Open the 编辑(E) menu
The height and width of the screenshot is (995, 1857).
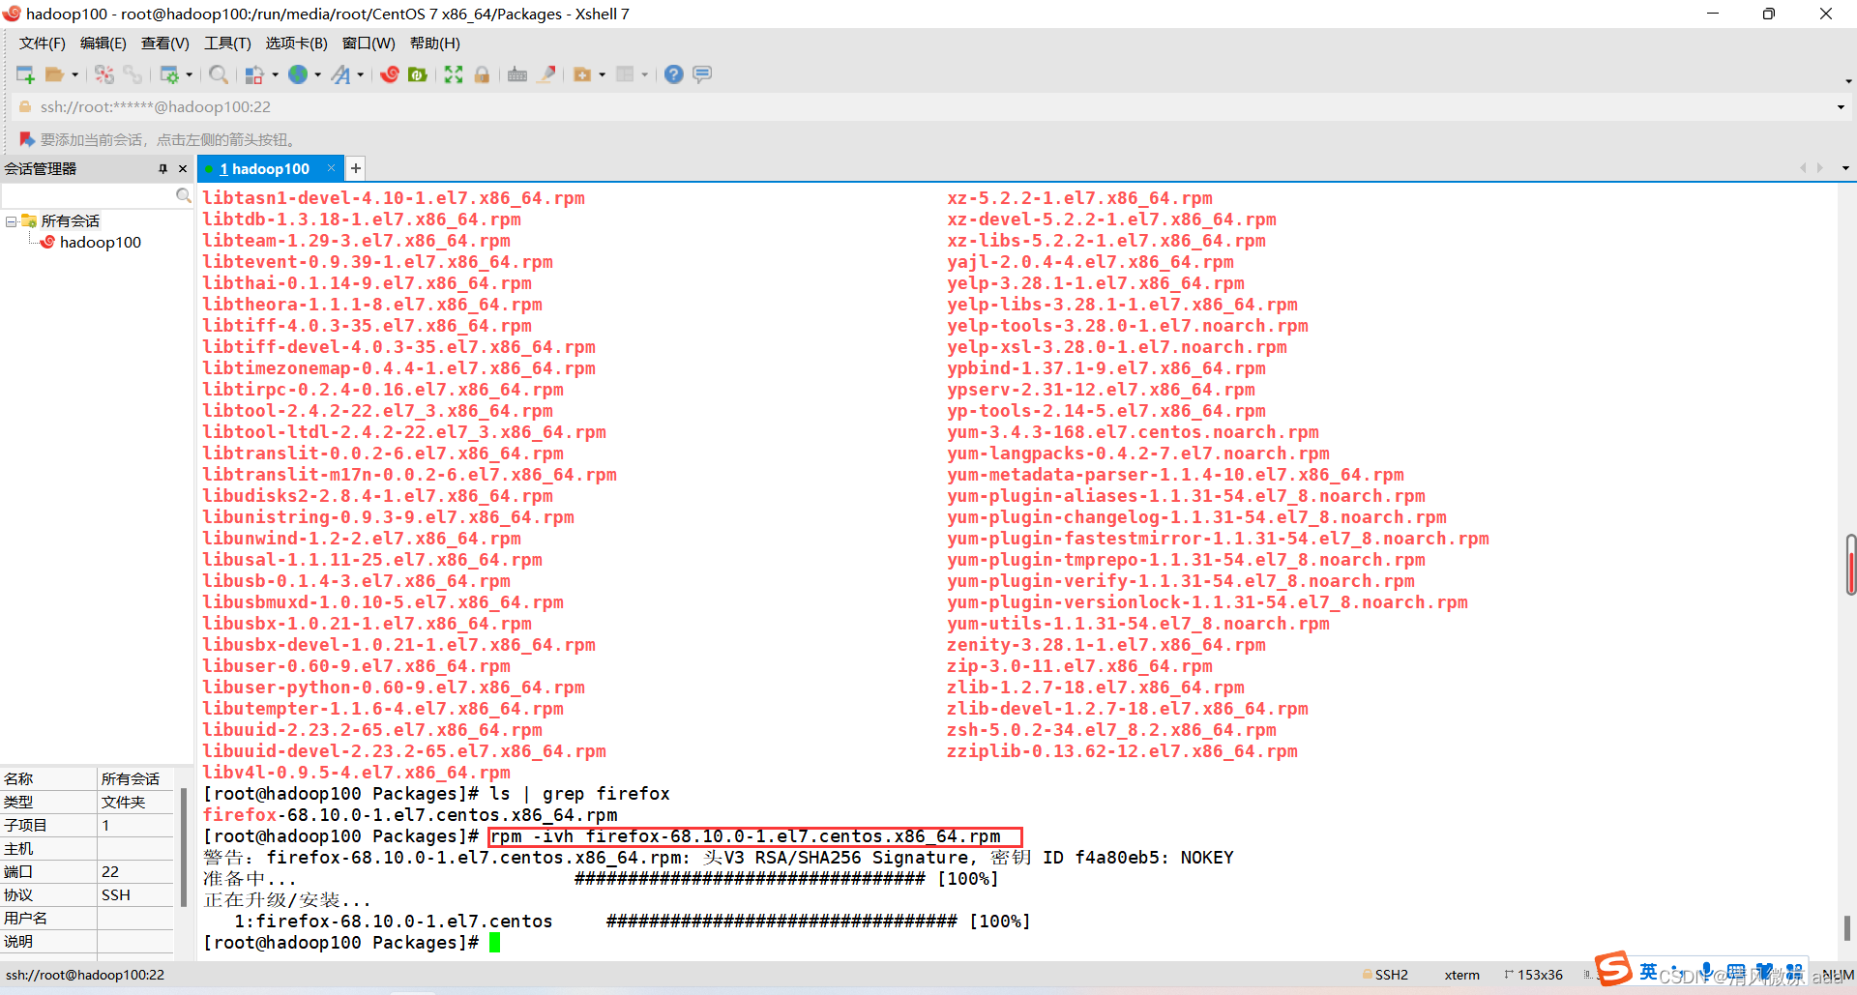(103, 44)
